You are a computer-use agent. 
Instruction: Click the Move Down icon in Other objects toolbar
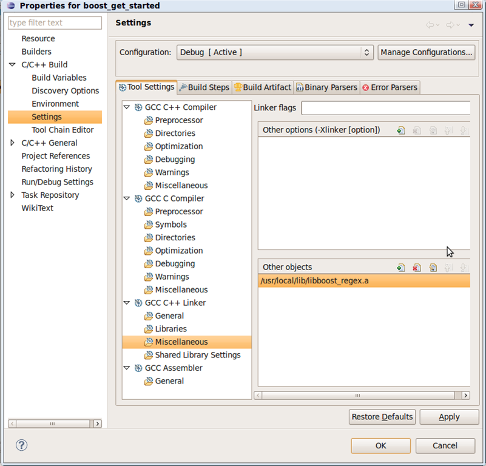point(464,268)
